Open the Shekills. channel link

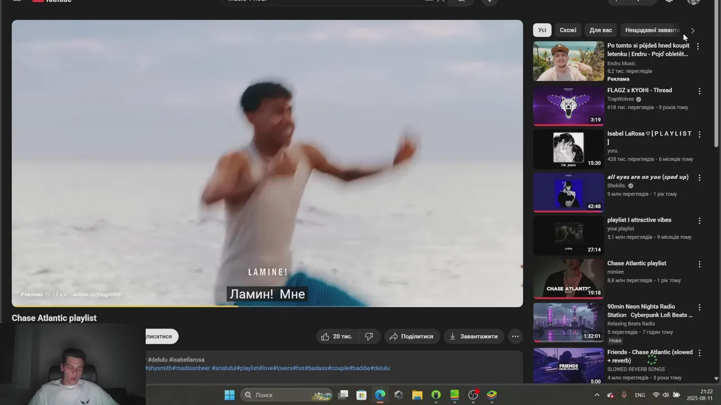click(x=616, y=186)
